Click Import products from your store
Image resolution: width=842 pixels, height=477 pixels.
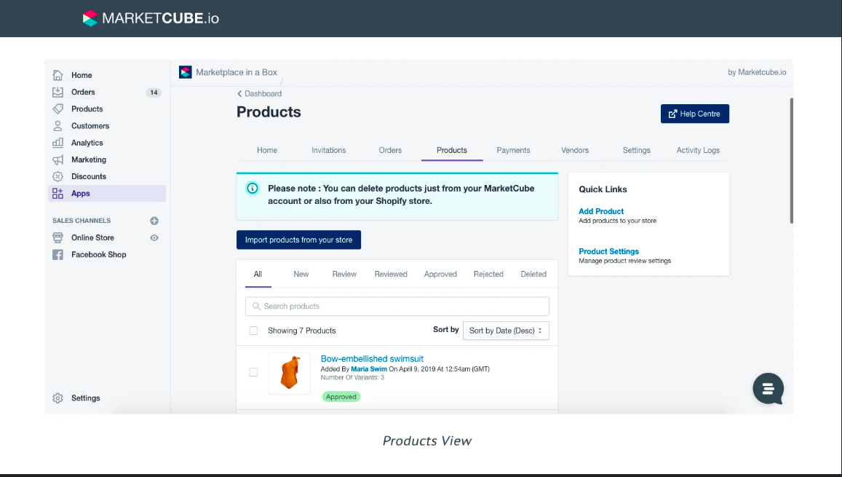[x=298, y=240]
